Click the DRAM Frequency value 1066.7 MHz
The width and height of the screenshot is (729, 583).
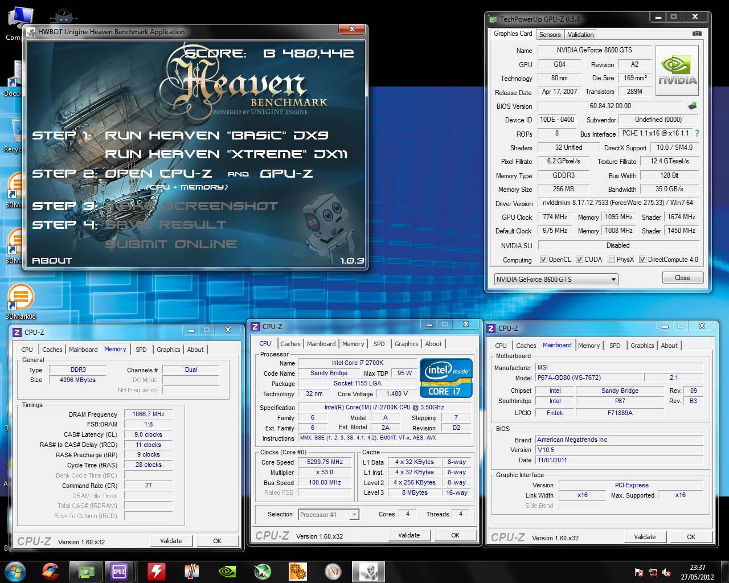(148, 414)
